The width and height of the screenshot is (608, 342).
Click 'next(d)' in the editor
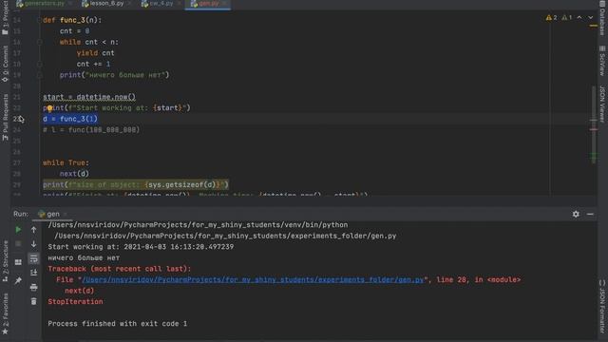[x=74, y=174]
